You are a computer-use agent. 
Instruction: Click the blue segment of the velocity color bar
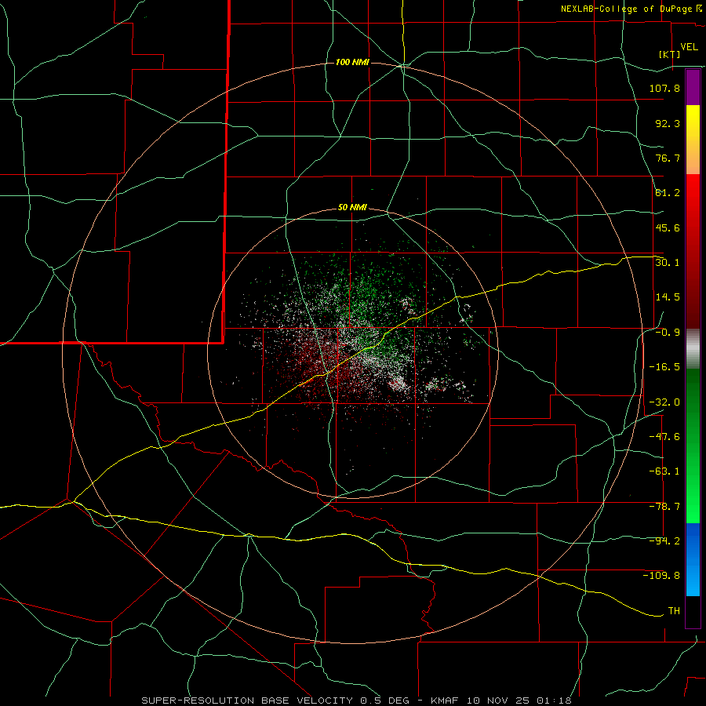(x=693, y=559)
